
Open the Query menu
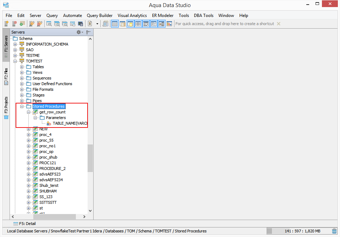pyautogui.click(x=52, y=16)
